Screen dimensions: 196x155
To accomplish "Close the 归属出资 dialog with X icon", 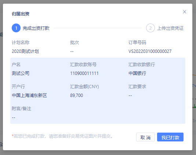I will point(185,12).
